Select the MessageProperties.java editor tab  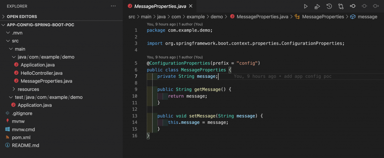[x=157, y=6]
